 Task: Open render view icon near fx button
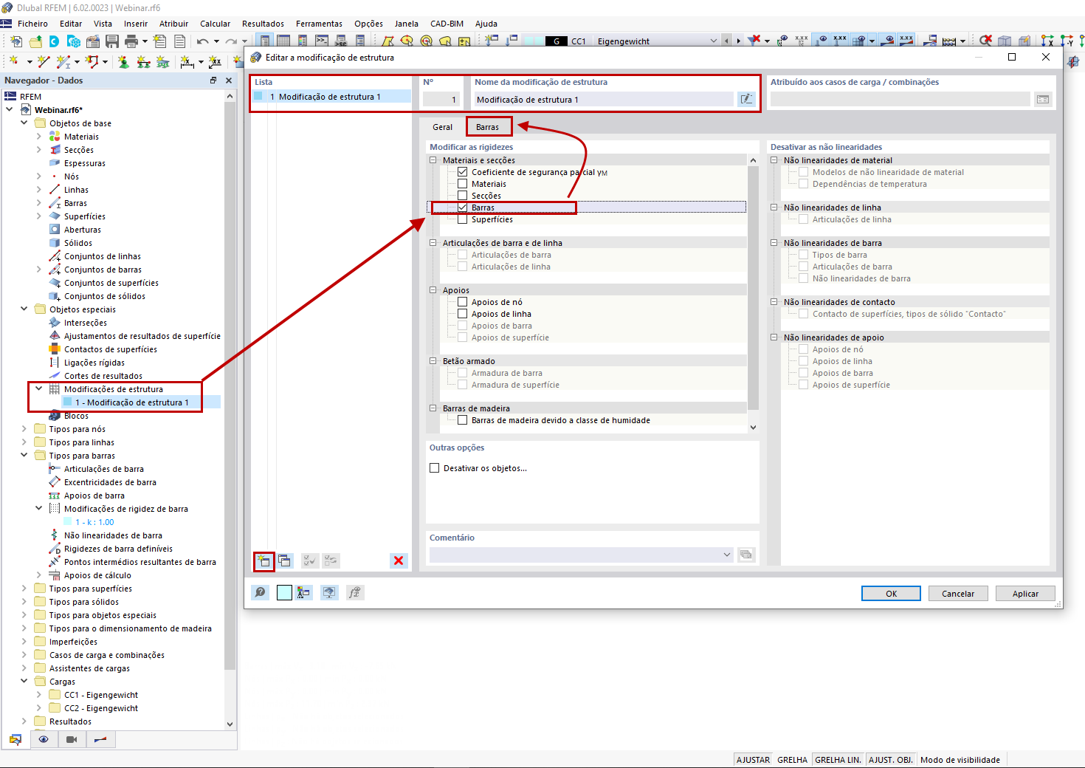pos(329,592)
